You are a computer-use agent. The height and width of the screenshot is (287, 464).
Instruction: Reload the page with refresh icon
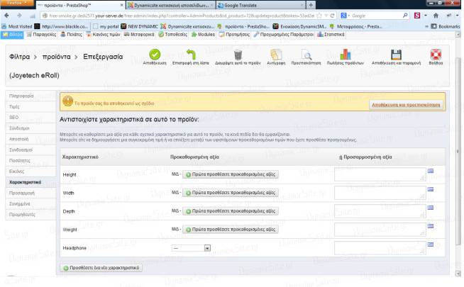[333, 16]
